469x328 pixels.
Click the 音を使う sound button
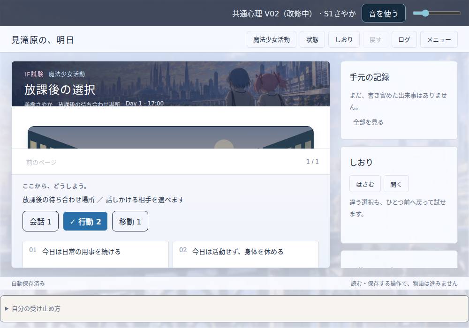pyautogui.click(x=384, y=13)
